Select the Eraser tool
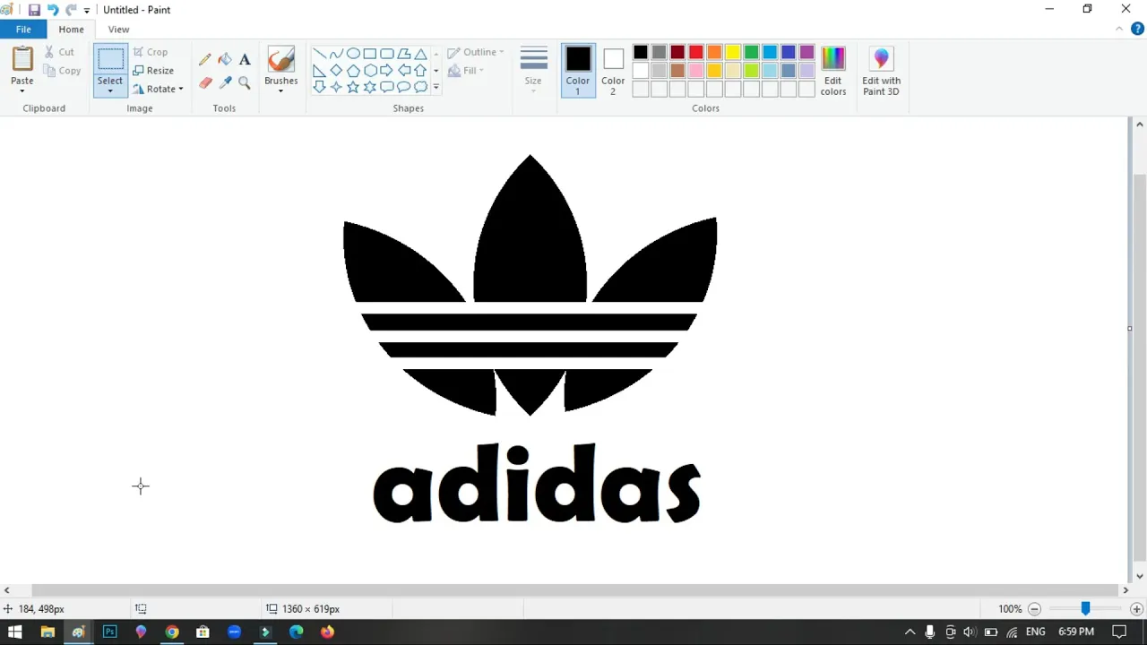The height and width of the screenshot is (645, 1147). pyautogui.click(x=205, y=82)
